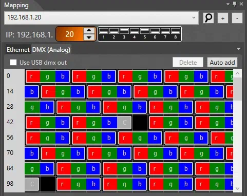247x196 pixels.
Task: Expand the tab row overflow arrow
Action: [239, 49]
